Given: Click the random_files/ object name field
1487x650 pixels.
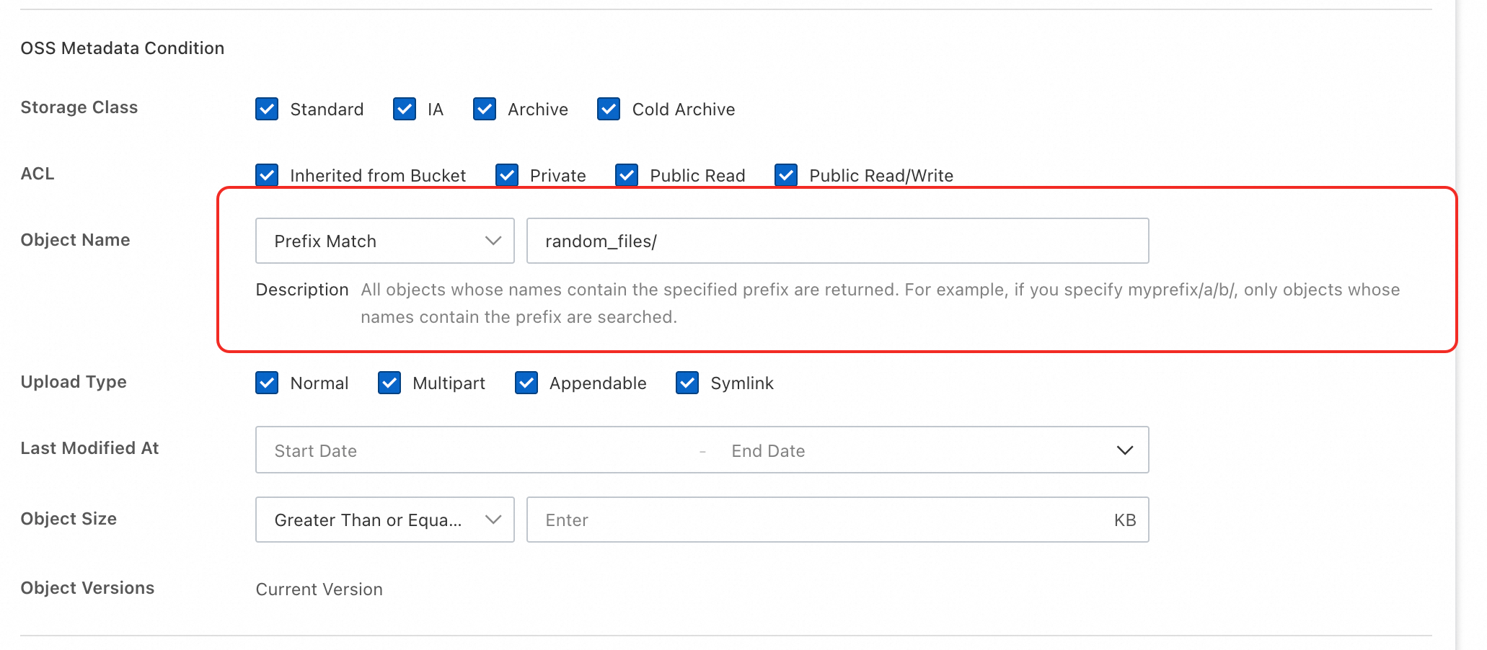Looking at the screenshot, I should pyautogui.click(x=837, y=241).
